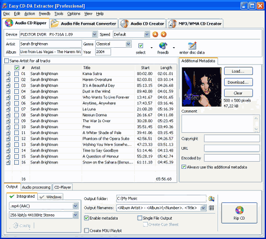Click the album cover art thumbnail

pos(202,87)
